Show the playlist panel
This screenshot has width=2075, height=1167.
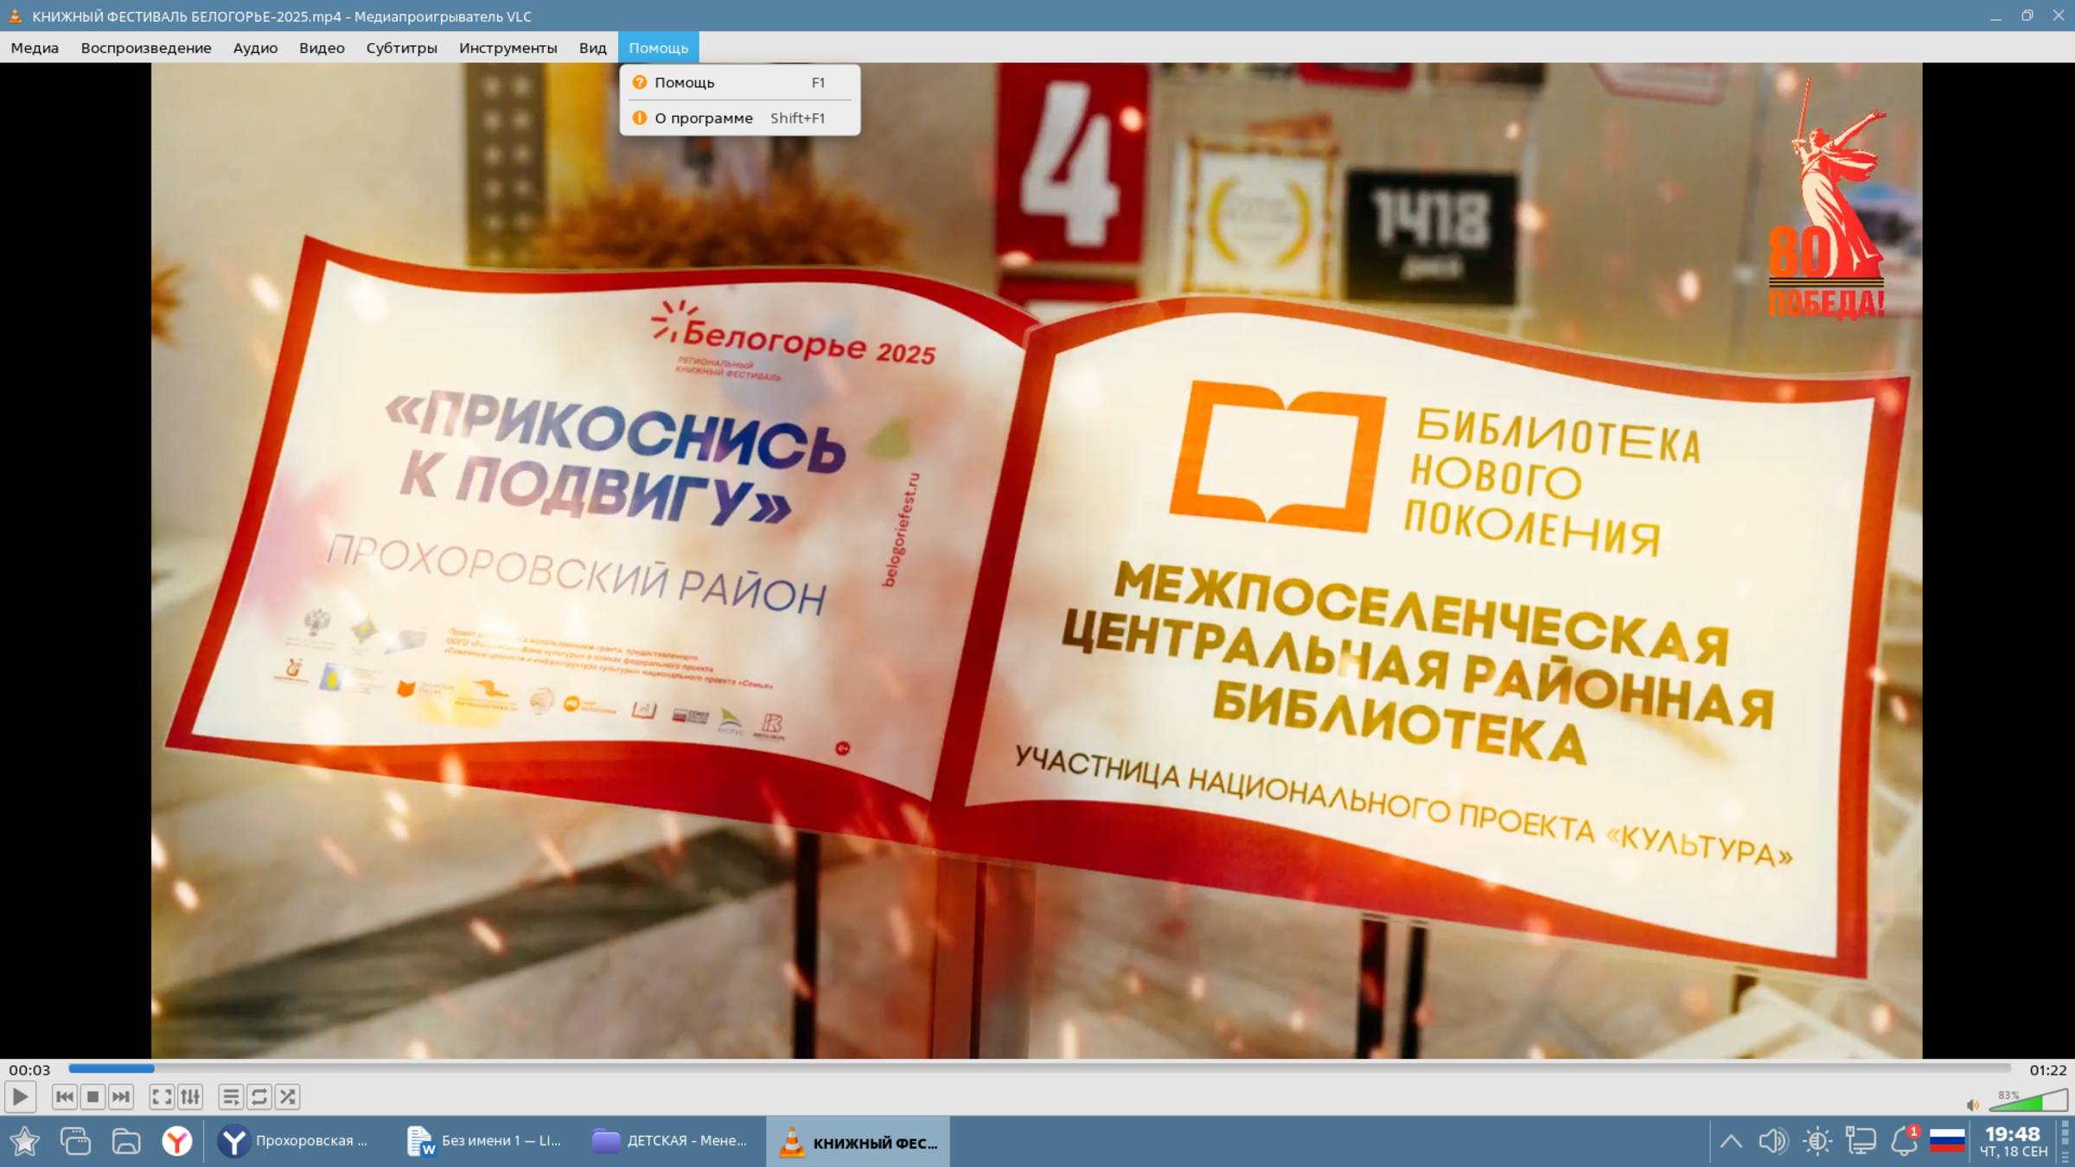pyautogui.click(x=230, y=1097)
